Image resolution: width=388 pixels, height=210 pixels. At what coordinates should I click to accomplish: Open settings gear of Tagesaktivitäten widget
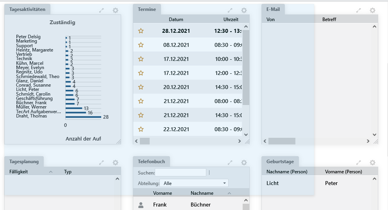115,11
